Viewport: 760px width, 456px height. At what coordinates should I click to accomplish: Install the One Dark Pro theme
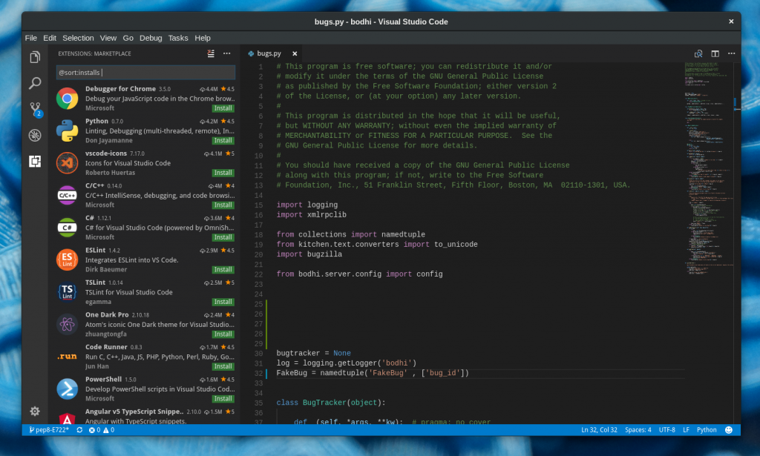[x=223, y=334]
